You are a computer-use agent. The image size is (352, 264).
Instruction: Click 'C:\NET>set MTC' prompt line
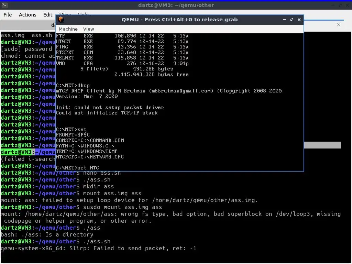77,168
